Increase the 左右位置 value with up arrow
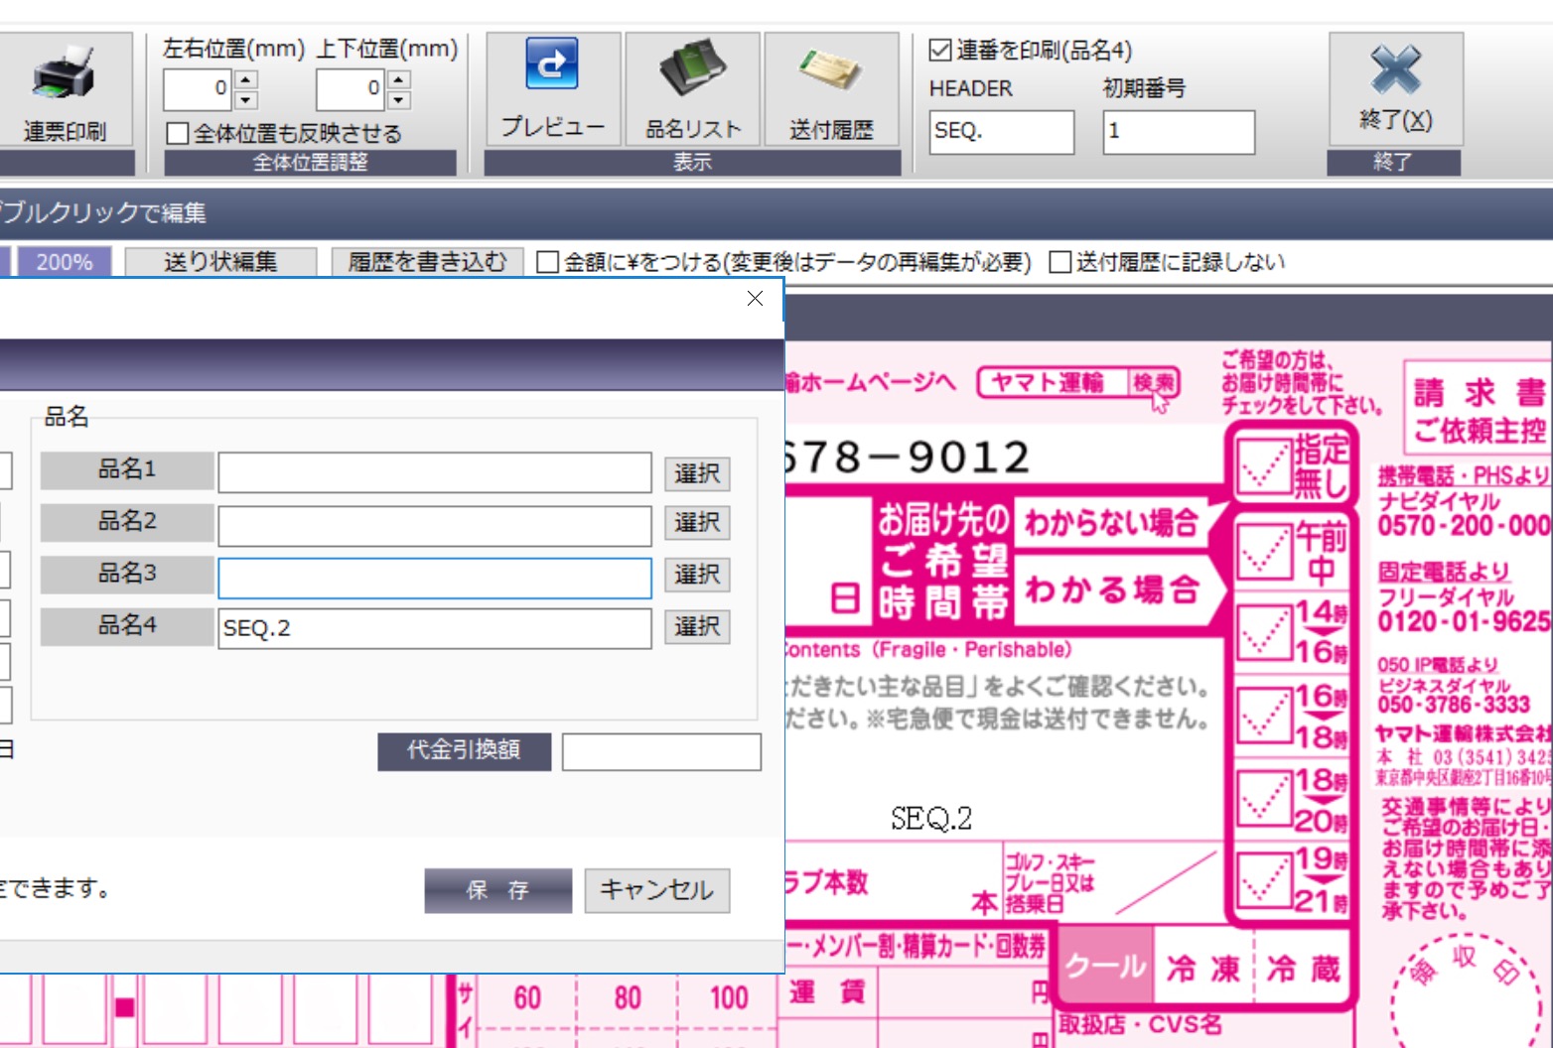Image resolution: width=1553 pixels, height=1048 pixels. 247,79
